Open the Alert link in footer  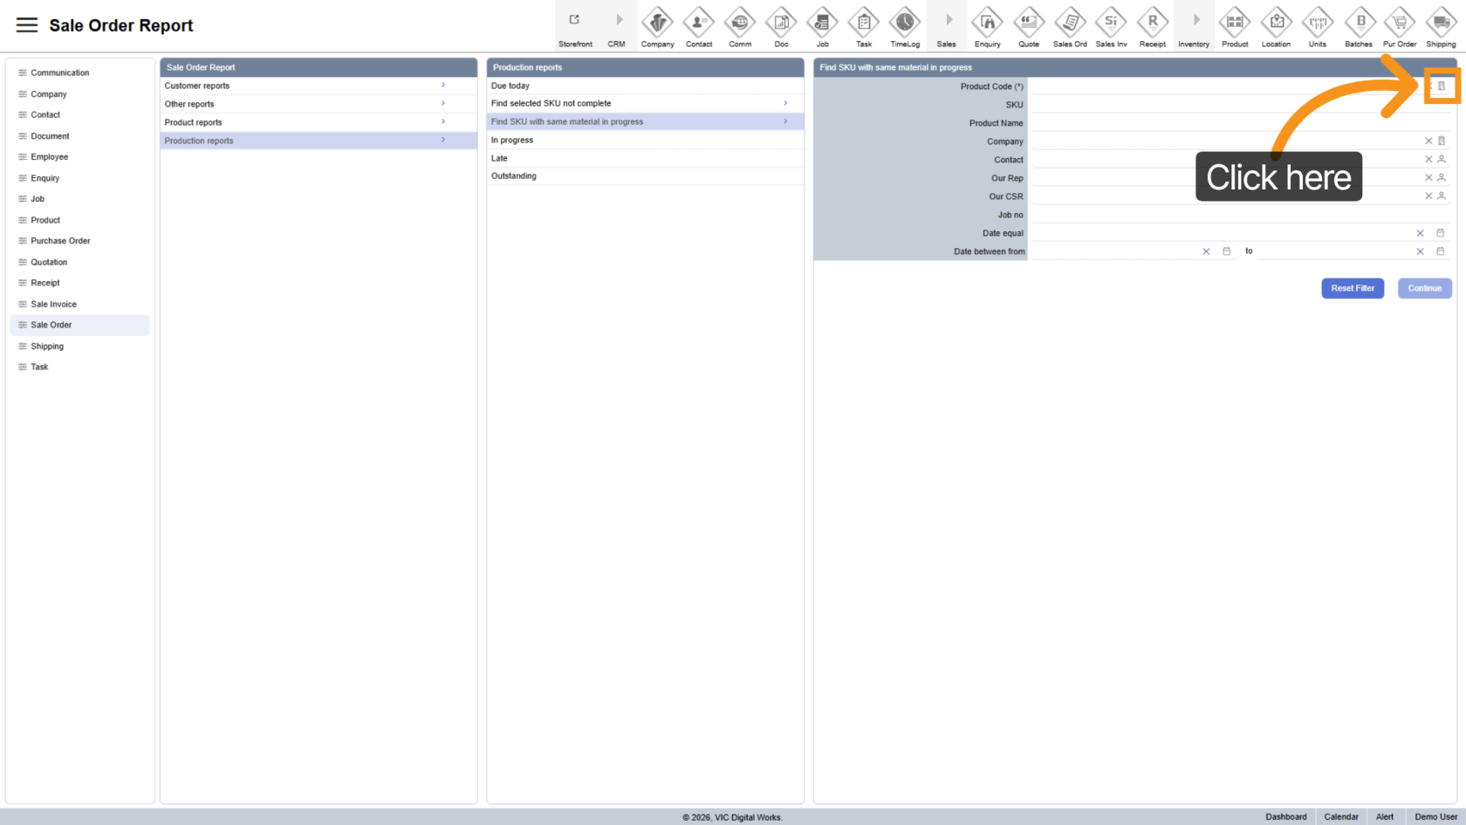1385,817
